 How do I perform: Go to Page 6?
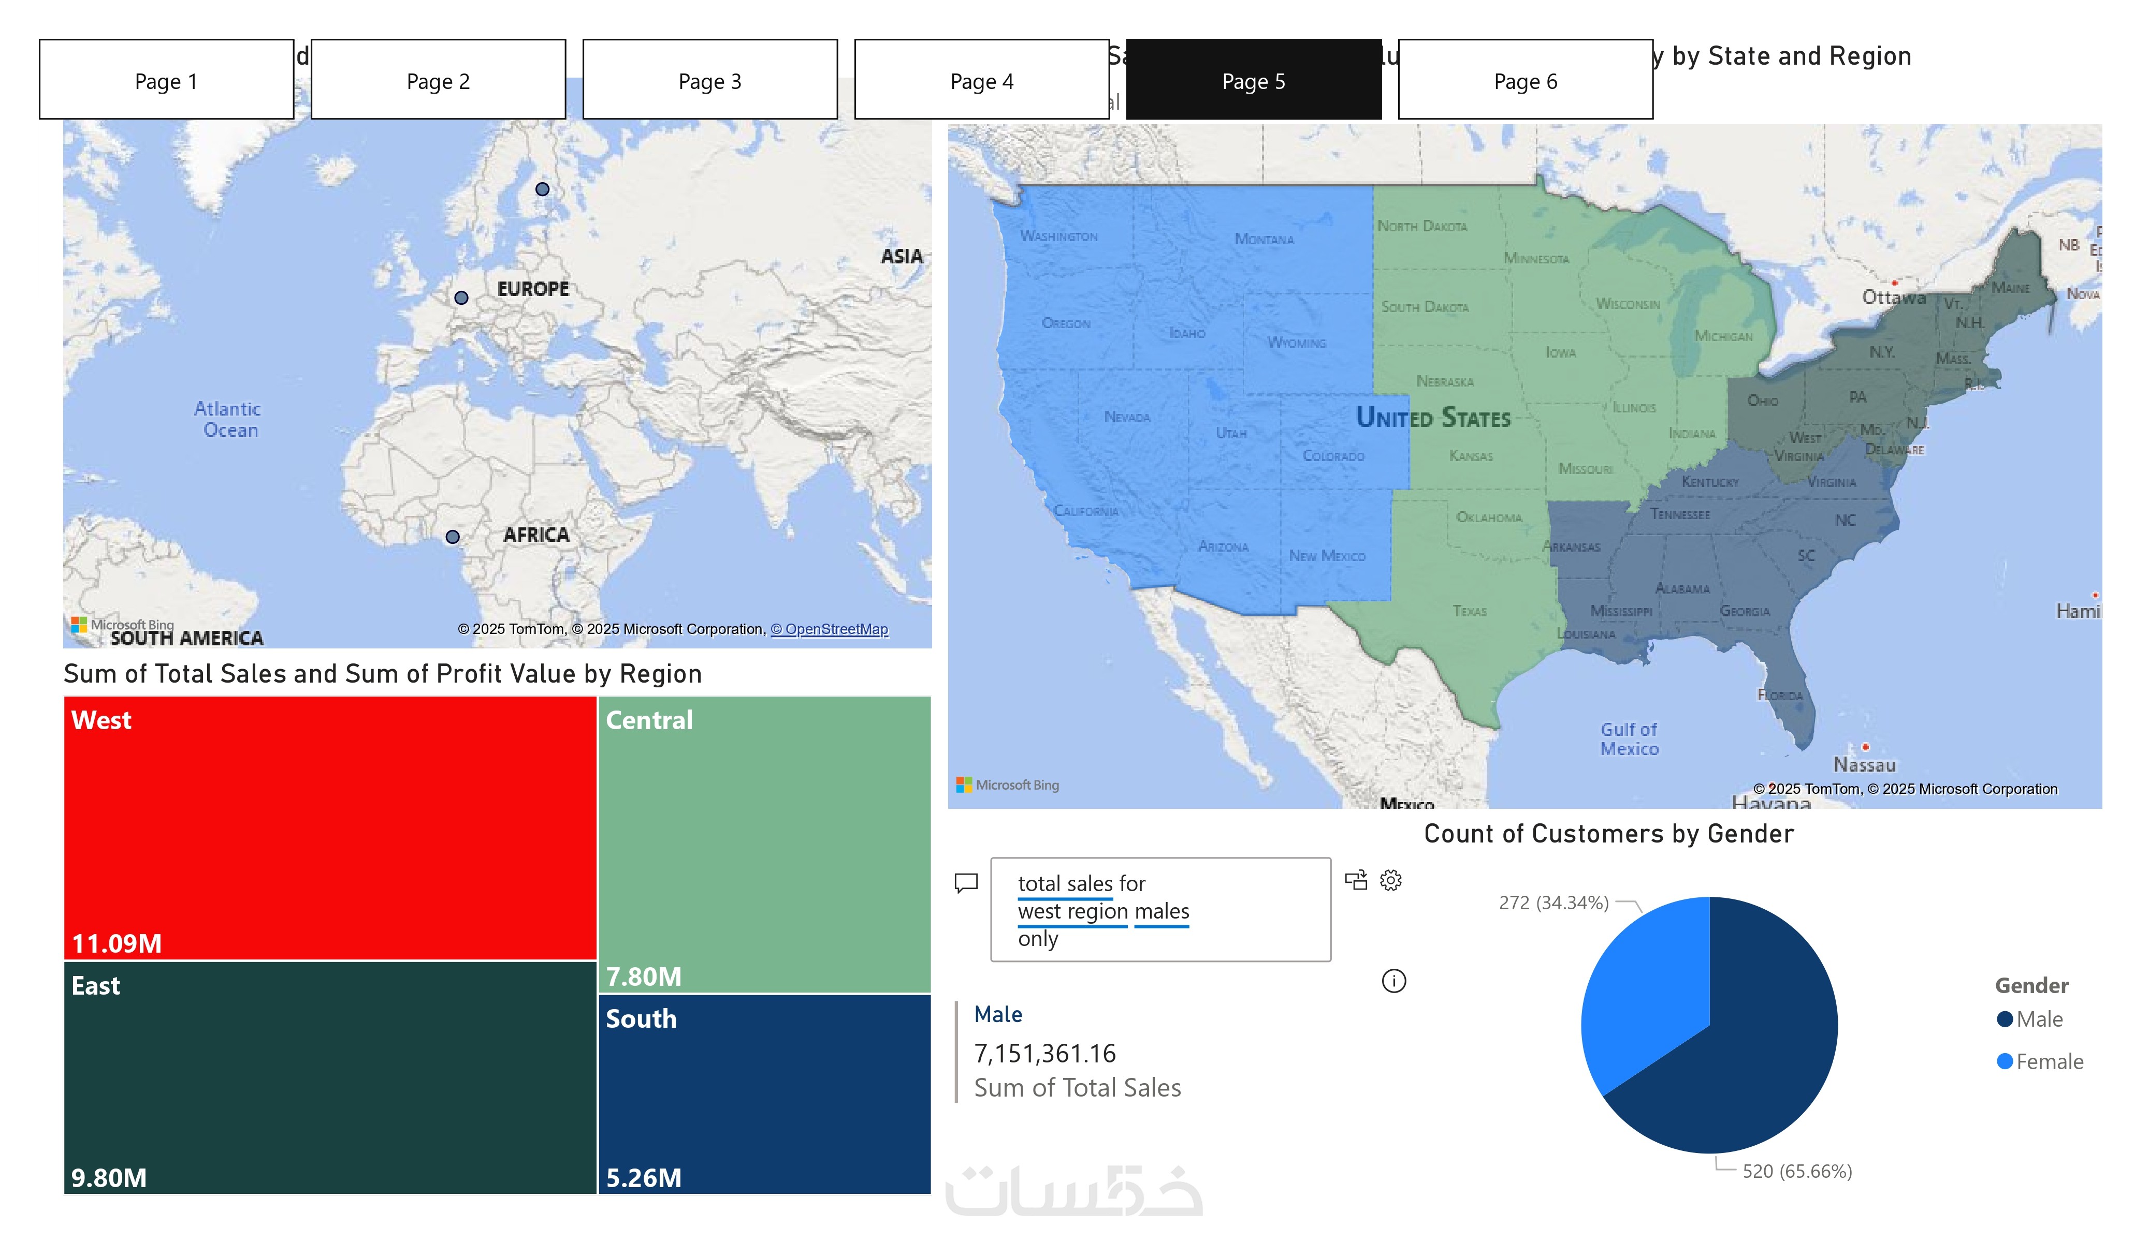point(1525,80)
